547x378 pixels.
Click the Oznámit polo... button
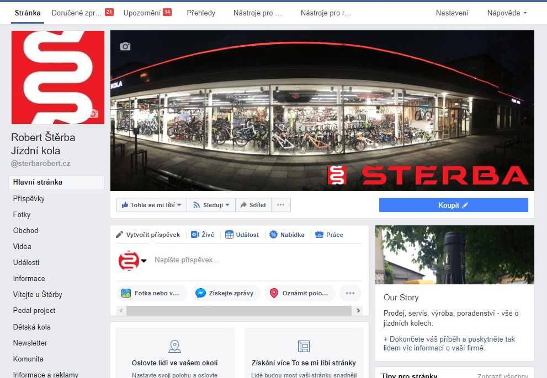300,293
